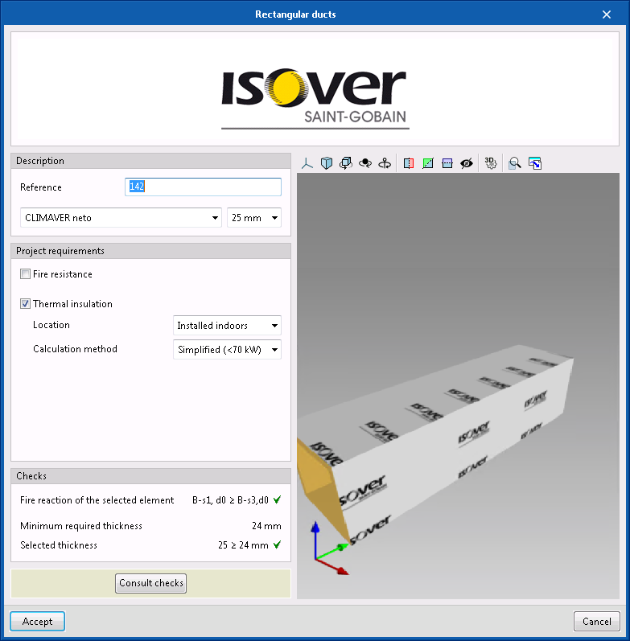630x641 pixels.
Task: Toggle the horizontal section plane icon
Action: (447, 163)
